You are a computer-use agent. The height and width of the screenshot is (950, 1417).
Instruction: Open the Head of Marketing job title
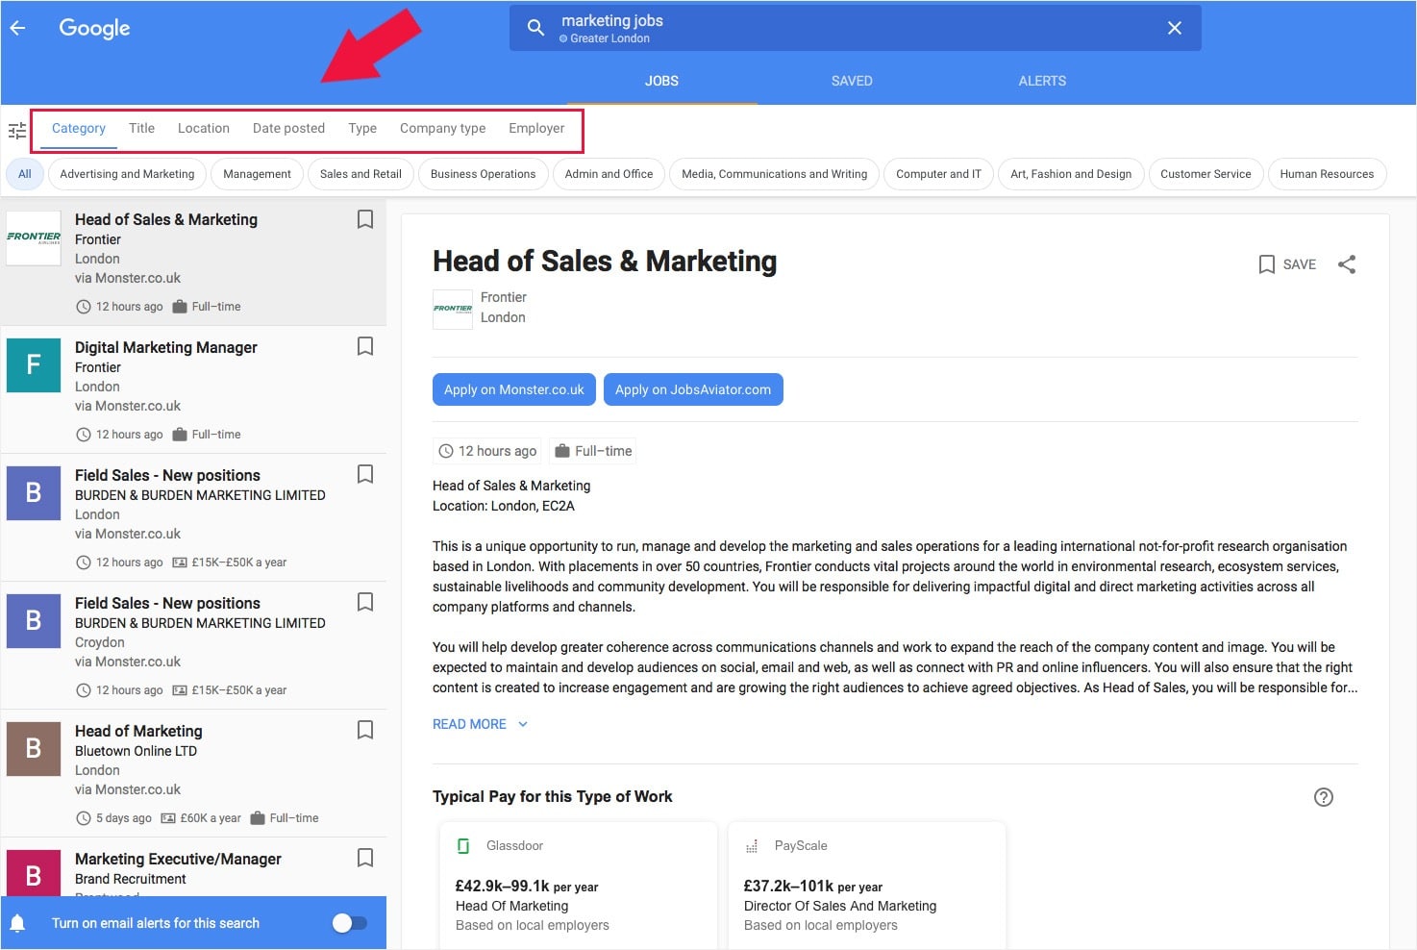138,731
